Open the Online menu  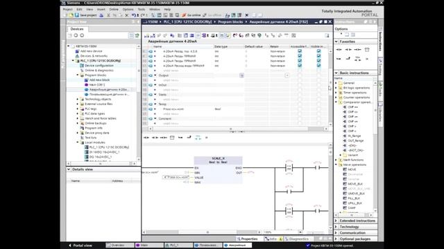[x=114, y=9]
